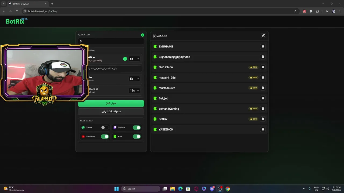Click green info icon beside keyword field
The height and width of the screenshot is (193, 344).
point(142,35)
